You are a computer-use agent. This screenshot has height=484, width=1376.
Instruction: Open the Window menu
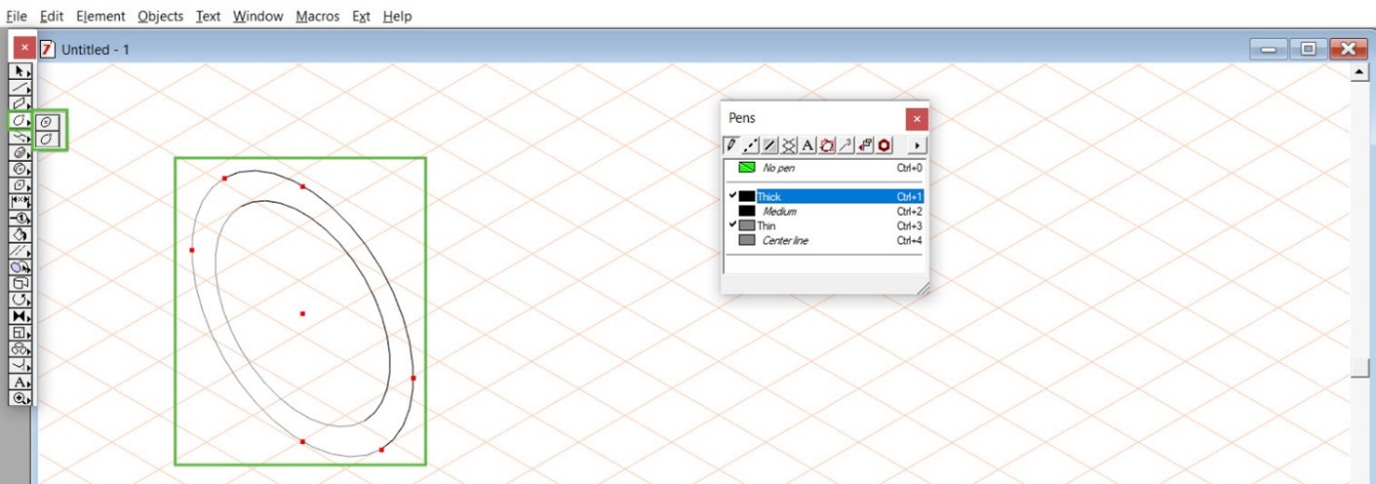(258, 16)
